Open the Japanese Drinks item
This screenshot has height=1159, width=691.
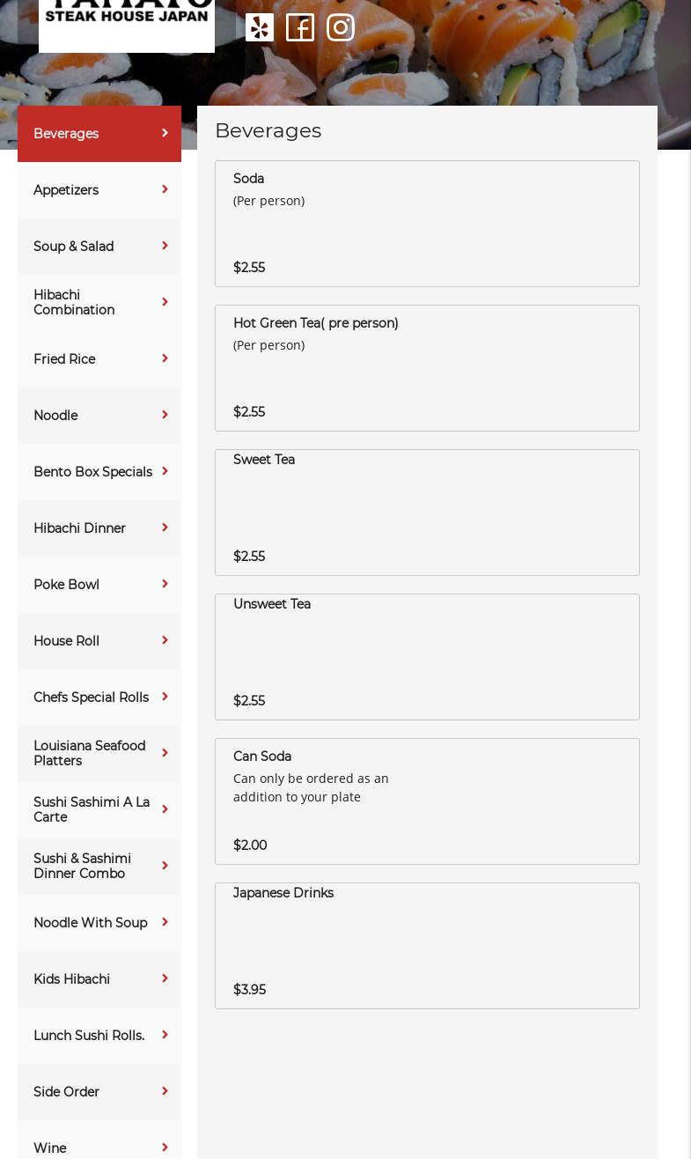(x=427, y=946)
